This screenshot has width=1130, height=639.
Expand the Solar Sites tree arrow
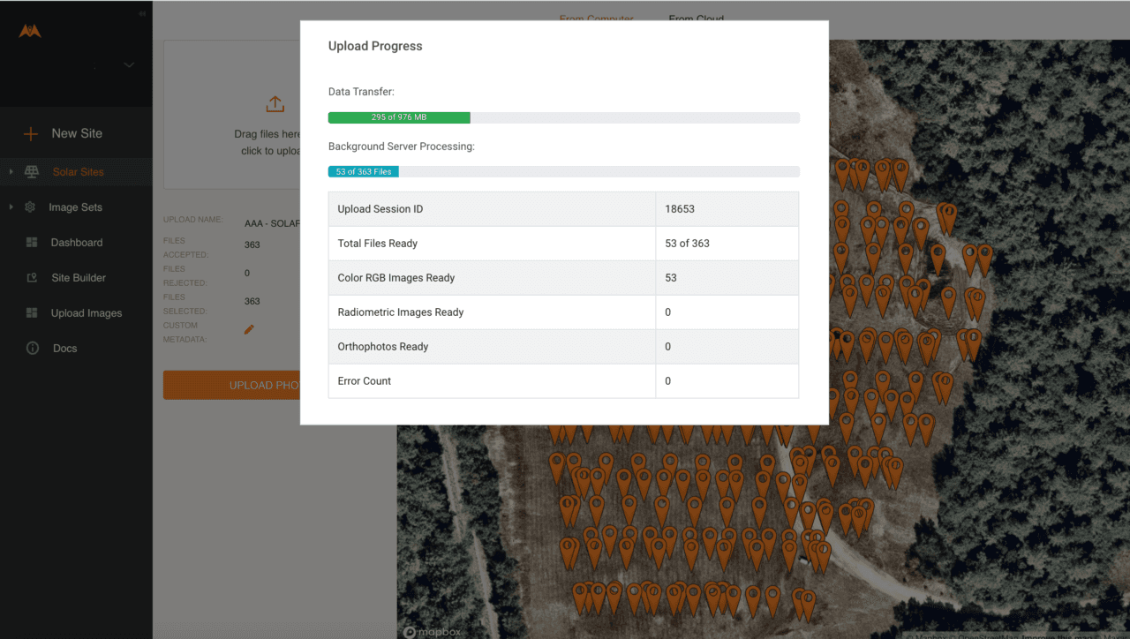pos(11,172)
